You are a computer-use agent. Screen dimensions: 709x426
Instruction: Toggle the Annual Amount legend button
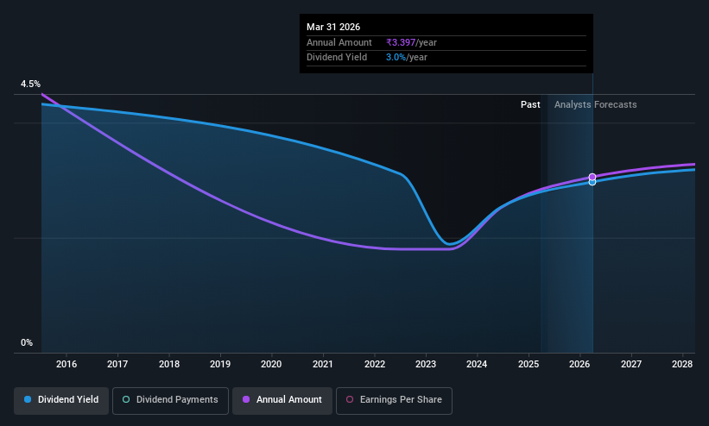(282, 400)
